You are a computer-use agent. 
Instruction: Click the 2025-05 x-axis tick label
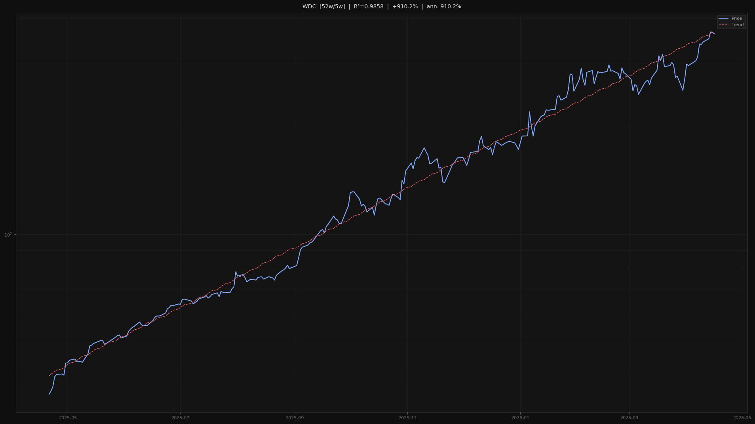(x=68, y=418)
